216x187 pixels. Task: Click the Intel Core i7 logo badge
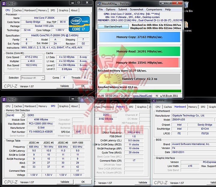coord(79,24)
